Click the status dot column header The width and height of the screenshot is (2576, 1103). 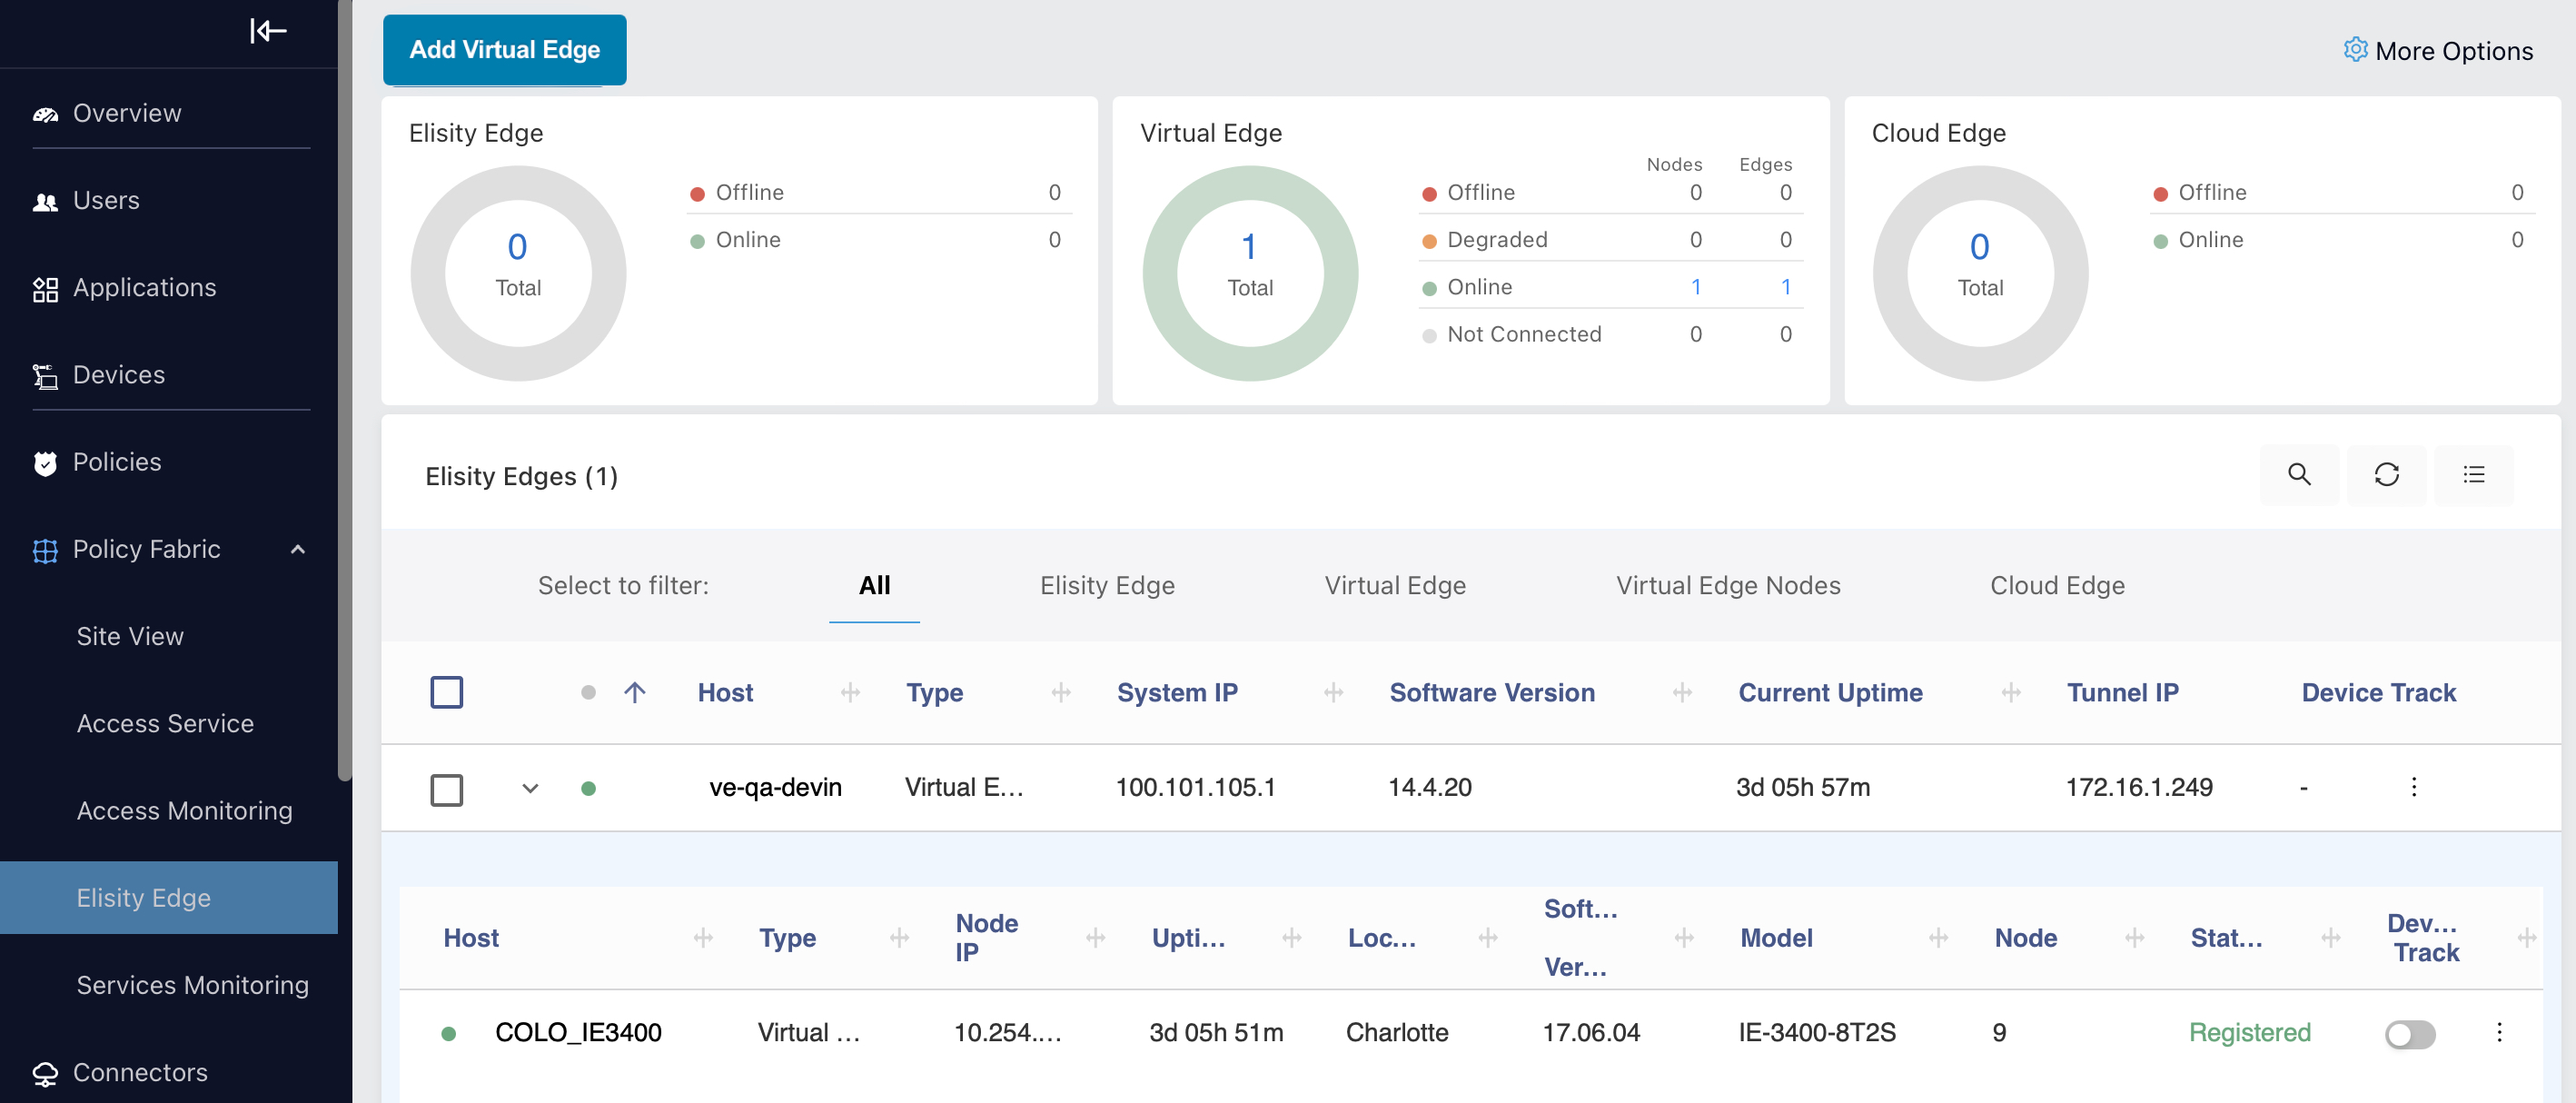tap(588, 692)
